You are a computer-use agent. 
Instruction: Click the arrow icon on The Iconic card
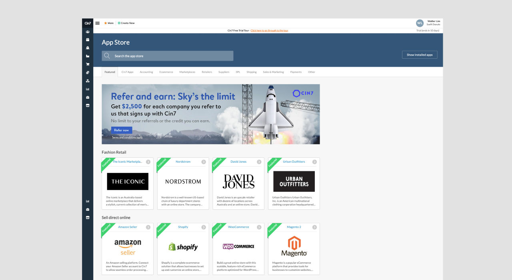click(148, 162)
